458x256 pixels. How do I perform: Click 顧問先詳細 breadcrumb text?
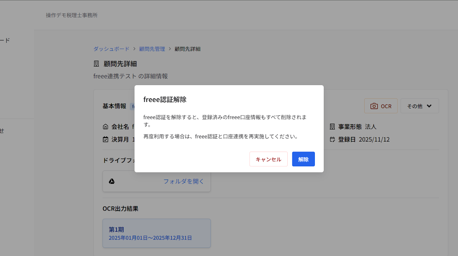coord(187,49)
